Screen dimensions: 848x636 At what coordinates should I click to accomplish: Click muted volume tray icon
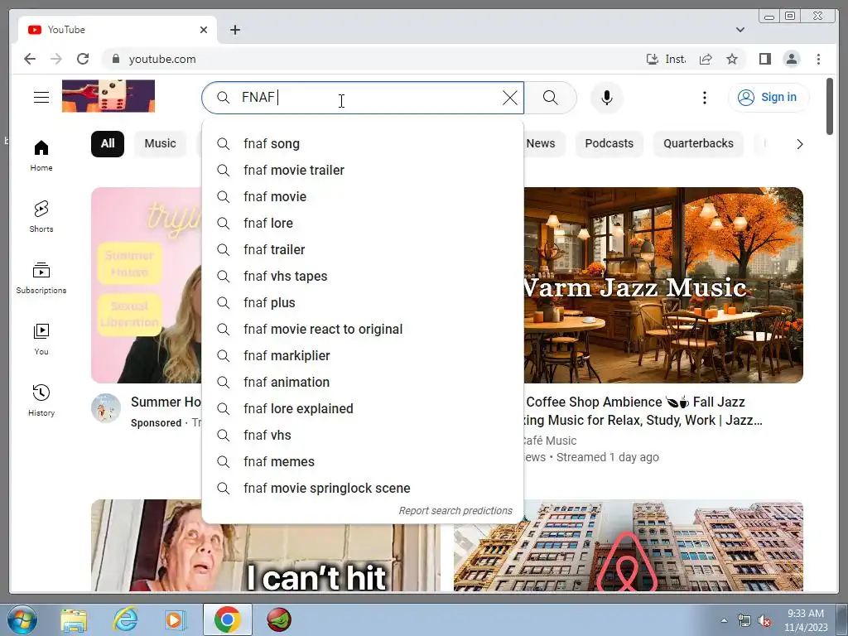pyautogui.click(x=764, y=621)
